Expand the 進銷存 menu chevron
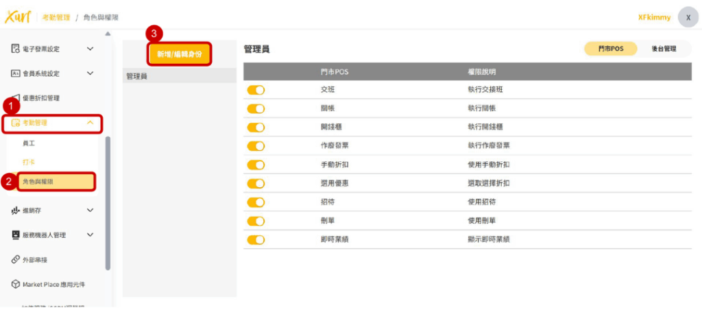702x312 pixels. (90, 211)
